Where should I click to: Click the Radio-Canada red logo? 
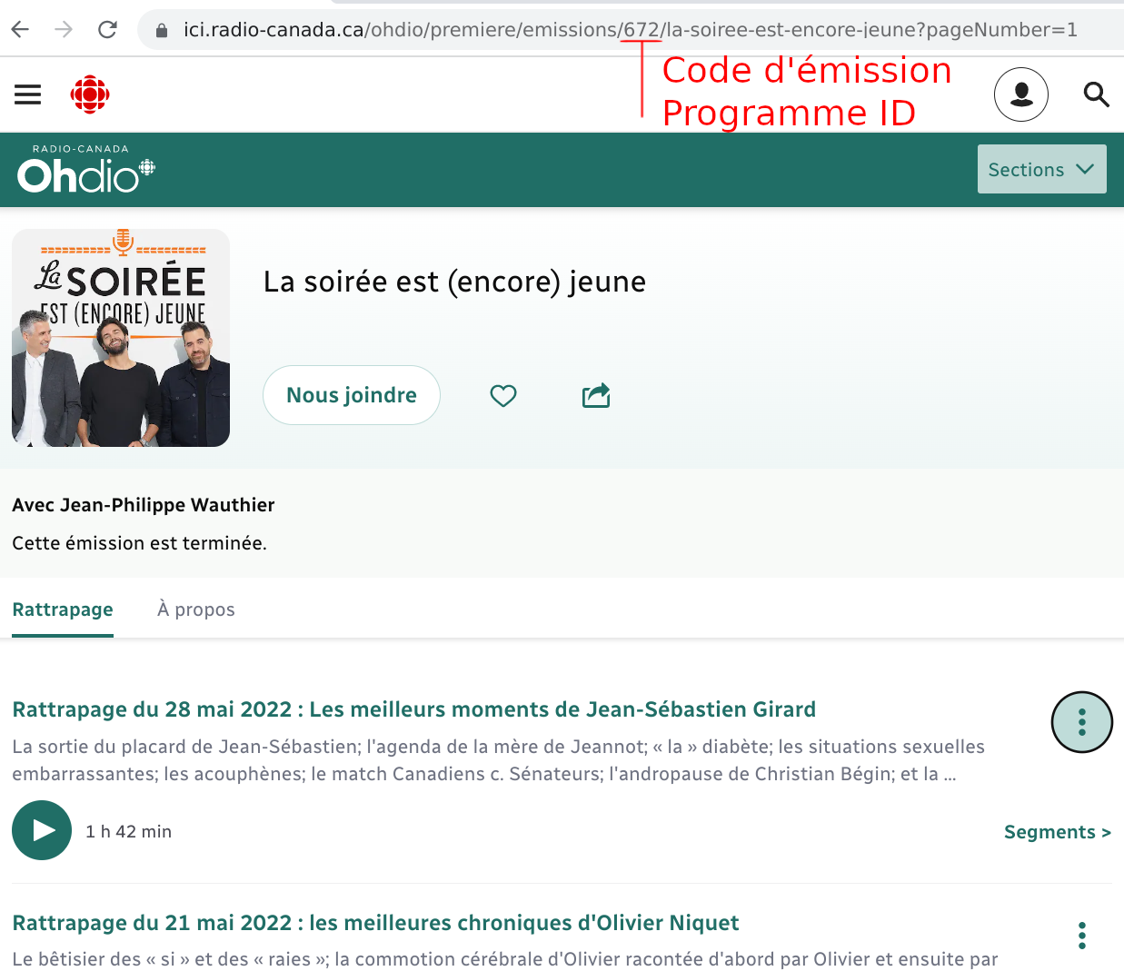click(x=90, y=94)
